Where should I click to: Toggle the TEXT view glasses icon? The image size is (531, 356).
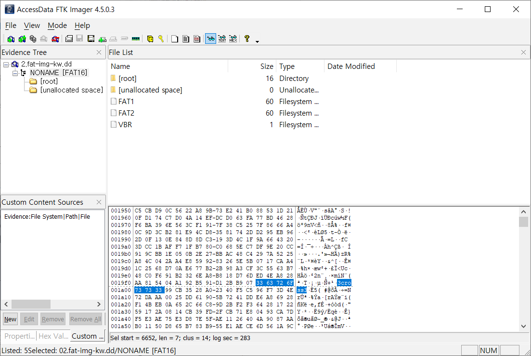point(222,39)
